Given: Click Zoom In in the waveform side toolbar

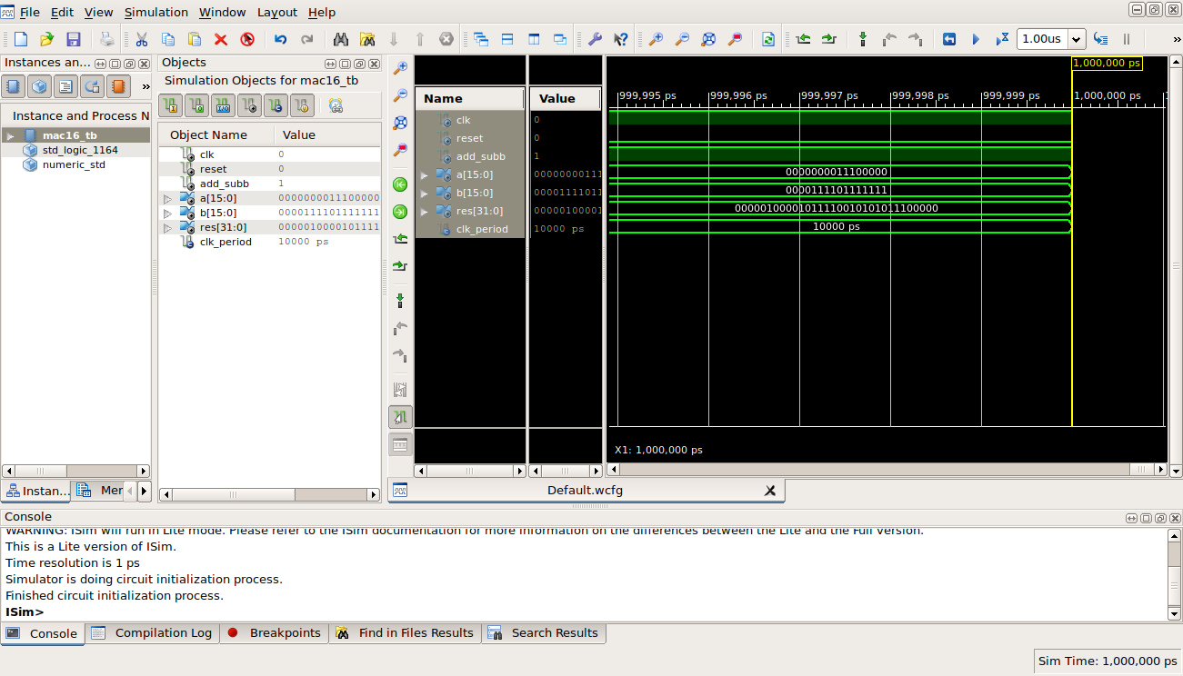Looking at the screenshot, I should (x=400, y=68).
